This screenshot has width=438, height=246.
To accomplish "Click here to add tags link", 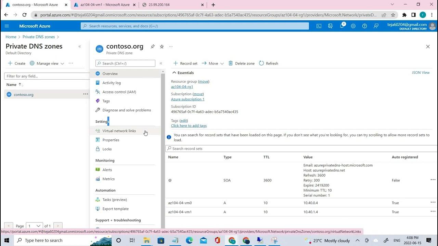I will tap(189, 126).
